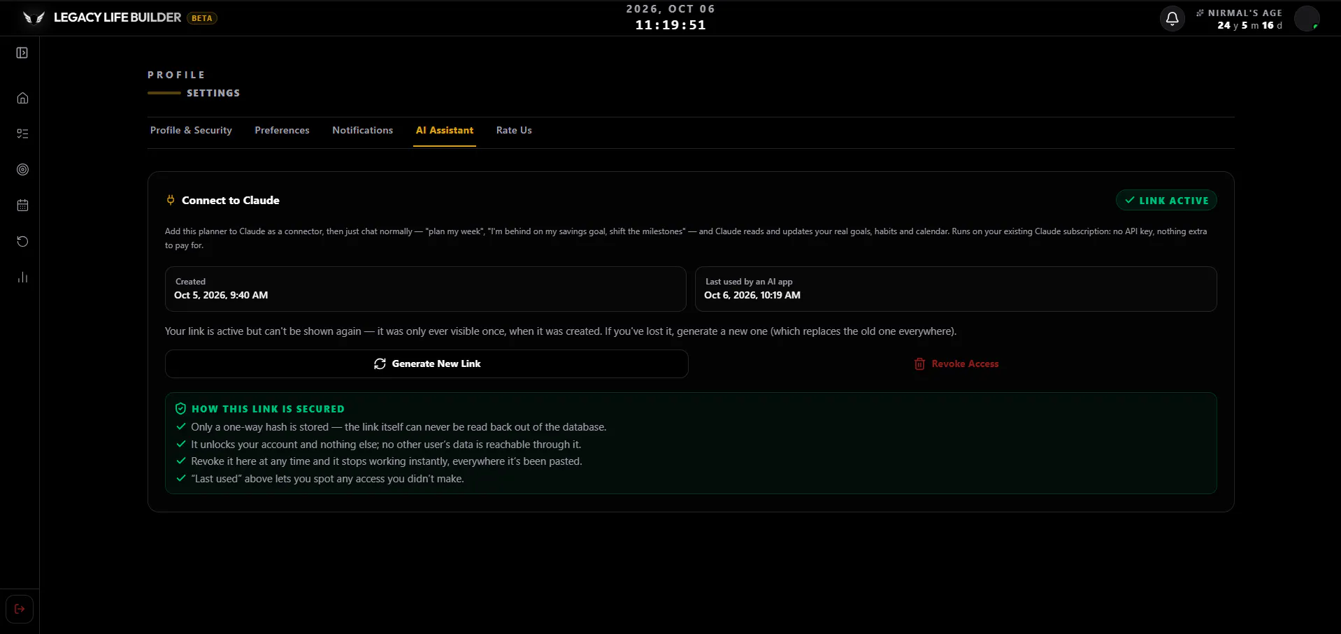Screen dimensions: 1341x634
Task: Open the Rate Us tab
Action: 514,131
